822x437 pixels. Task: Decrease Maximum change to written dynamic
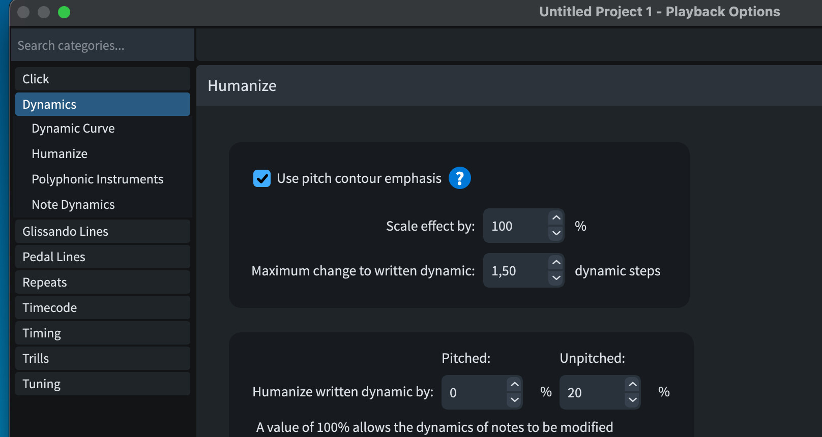click(556, 278)
